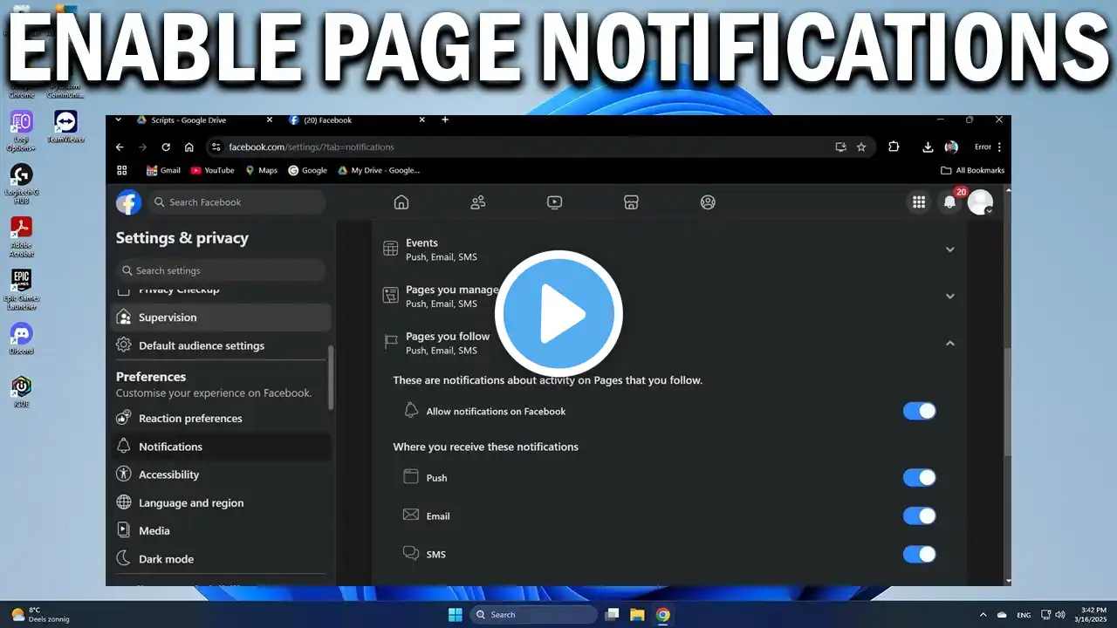Open Accessibility settings in sidebar
1117x628 pixels.
tap(223, 474)
